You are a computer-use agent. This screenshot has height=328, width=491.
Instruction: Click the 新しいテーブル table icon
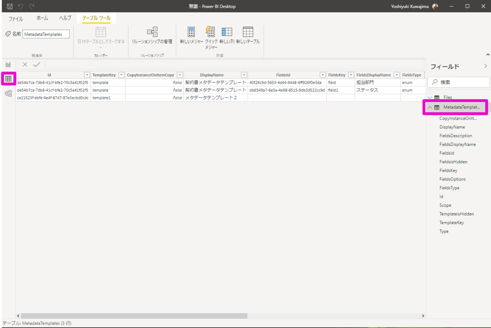pos(248,32)
